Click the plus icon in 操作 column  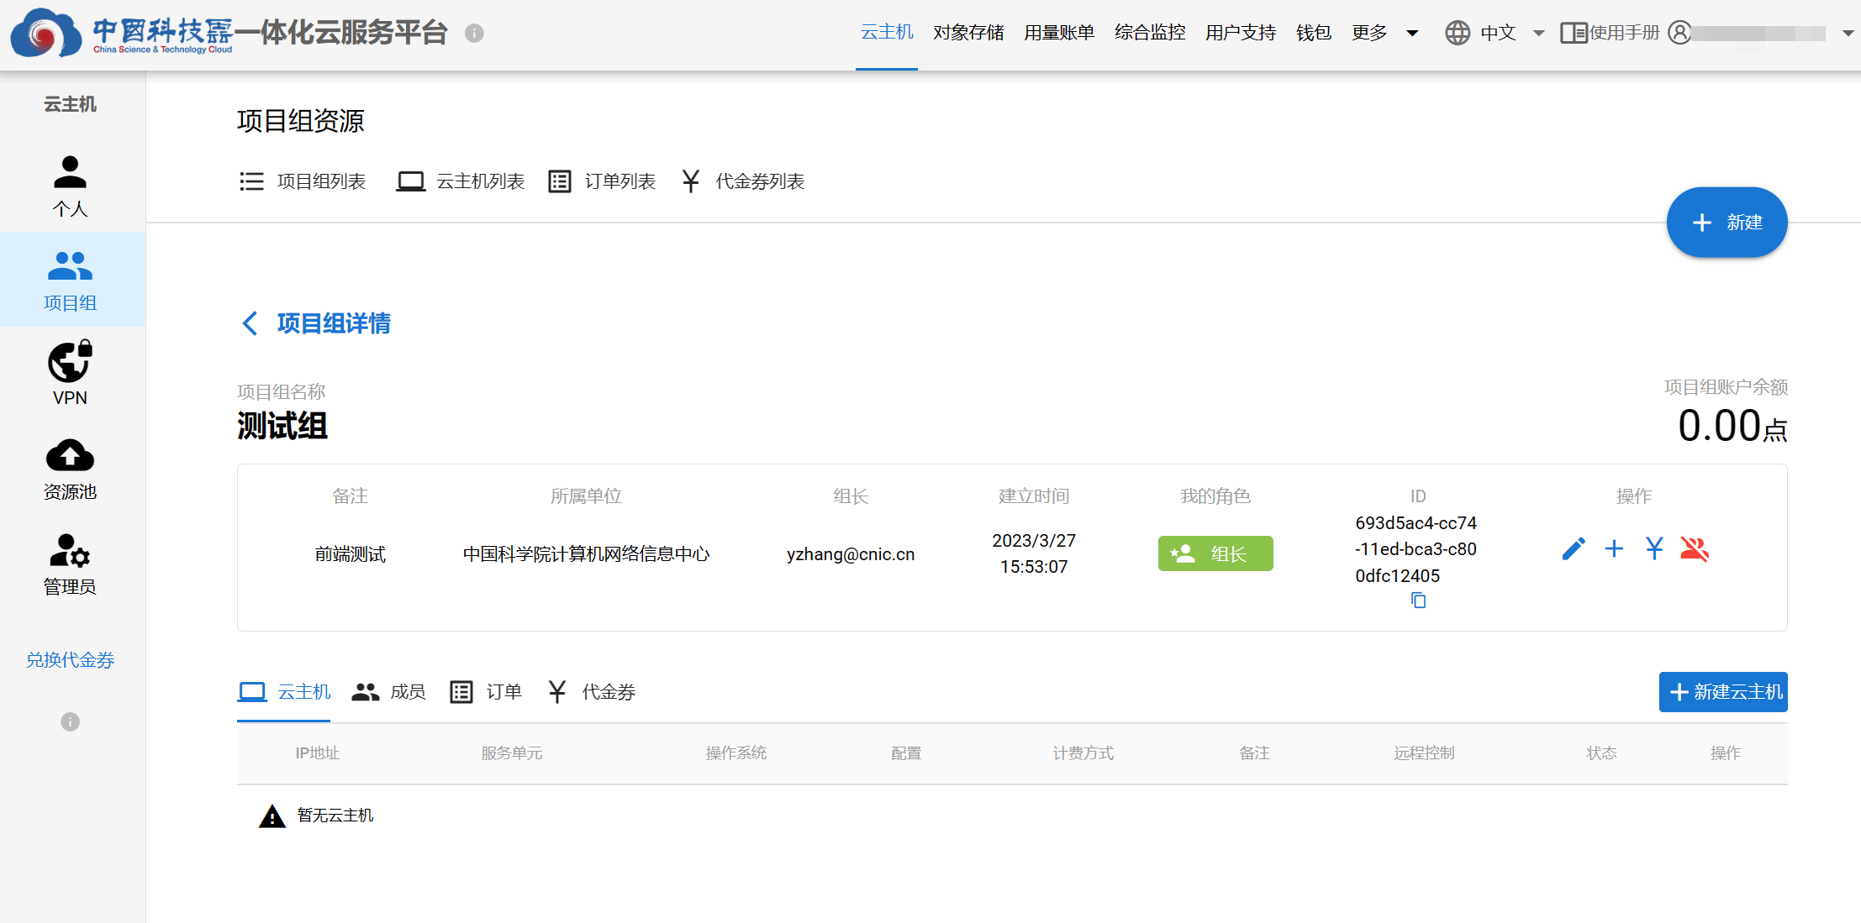tap(1614, 549)
